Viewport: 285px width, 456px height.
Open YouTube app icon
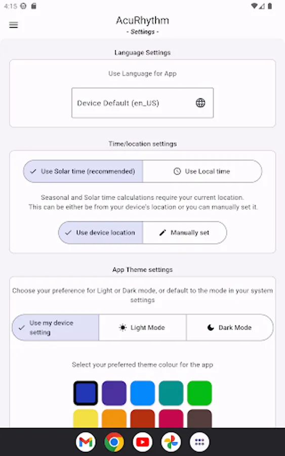(142, 442)
